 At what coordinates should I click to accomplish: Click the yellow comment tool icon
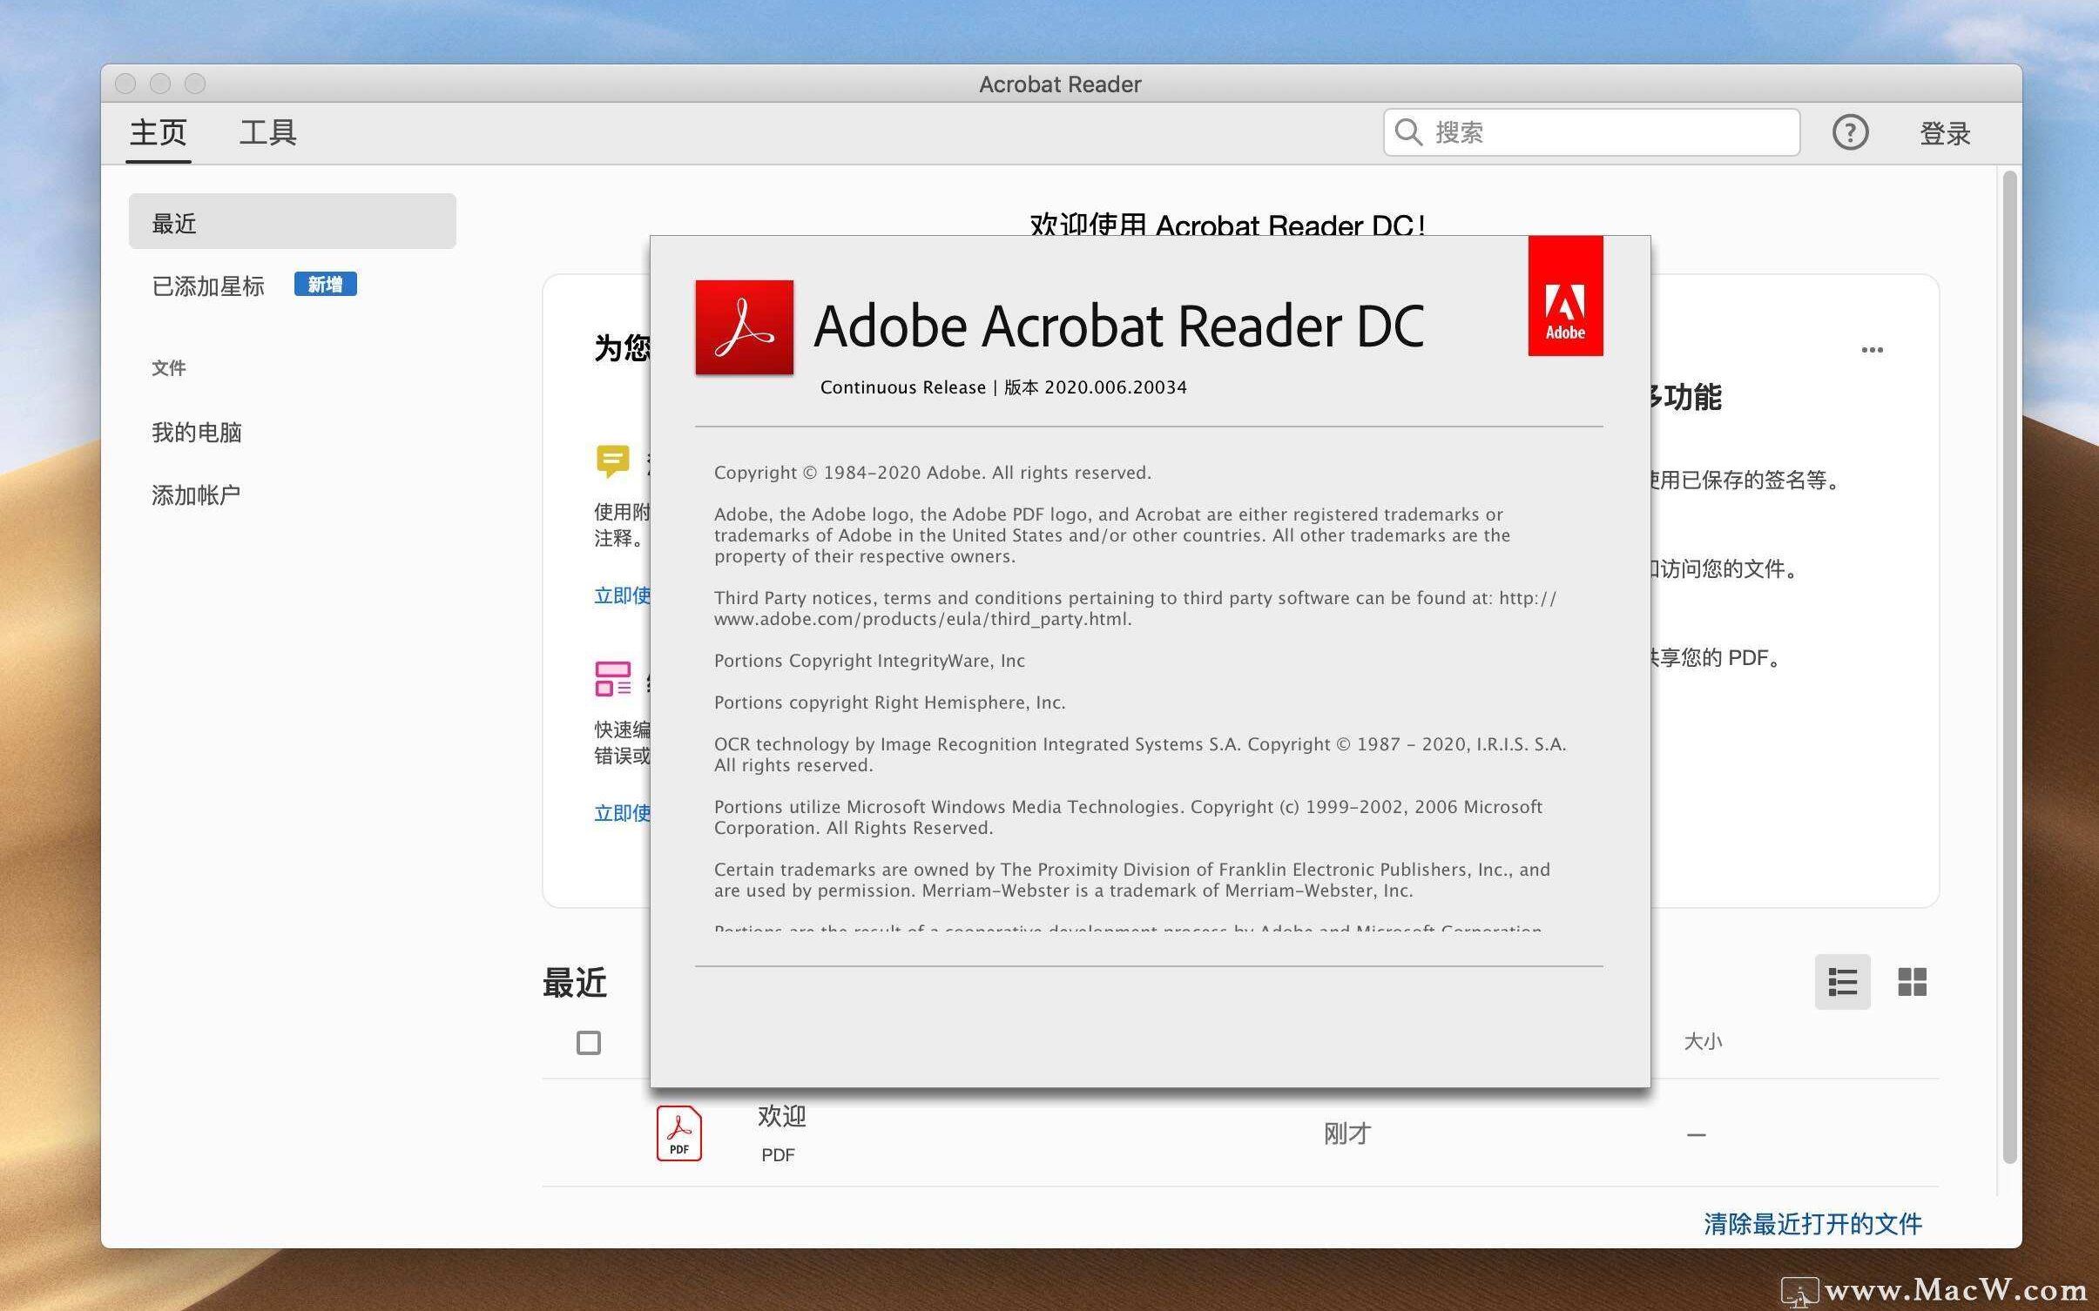coord(612,460)
